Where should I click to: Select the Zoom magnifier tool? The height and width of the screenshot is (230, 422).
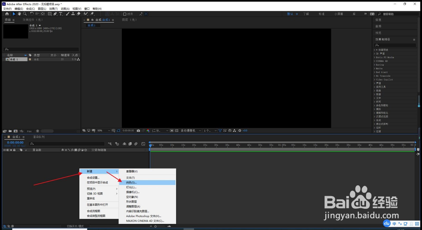25,14
